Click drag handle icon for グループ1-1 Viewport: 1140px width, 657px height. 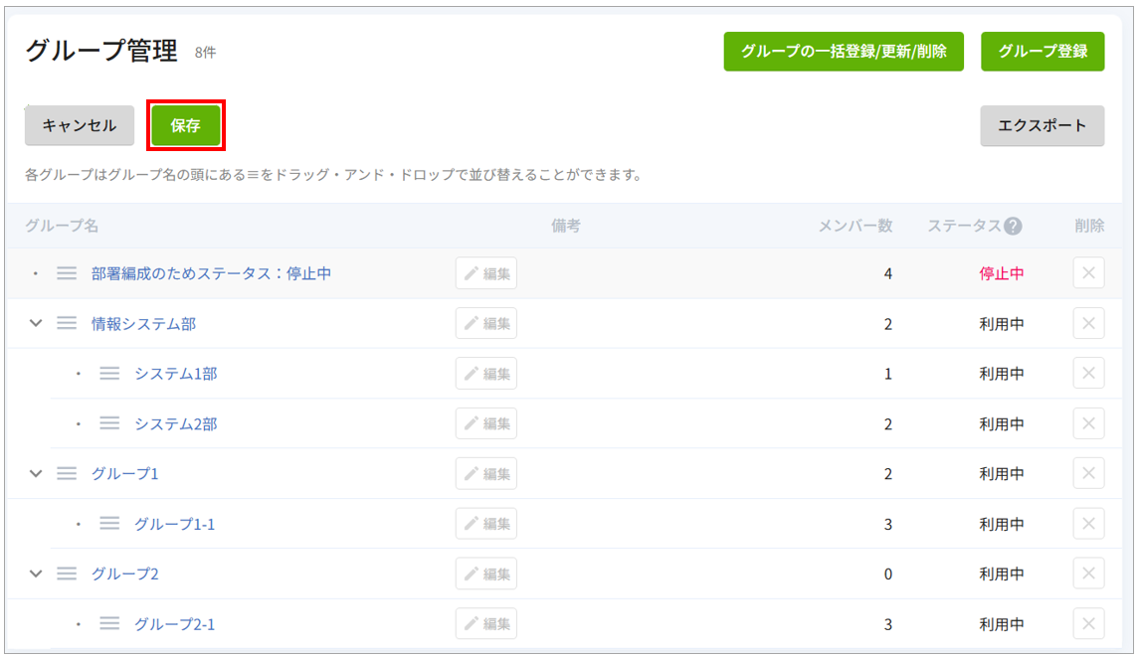pos(109,524)
